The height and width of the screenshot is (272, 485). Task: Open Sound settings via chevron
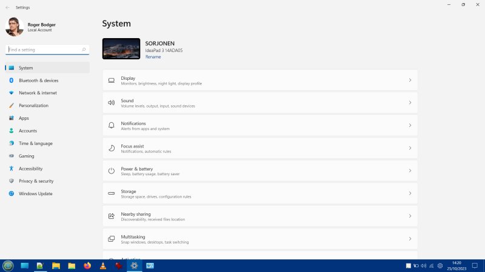click(410, 103)
